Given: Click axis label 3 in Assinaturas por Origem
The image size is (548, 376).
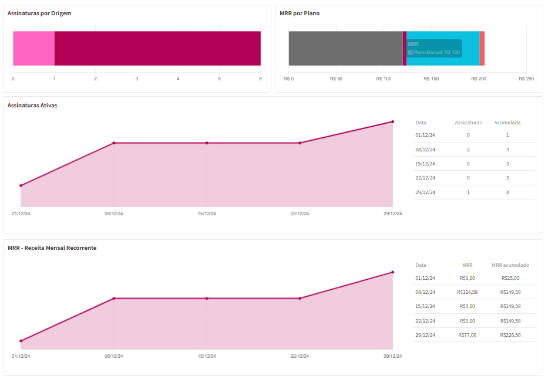Looking at the screenshot, I should 137,79.
